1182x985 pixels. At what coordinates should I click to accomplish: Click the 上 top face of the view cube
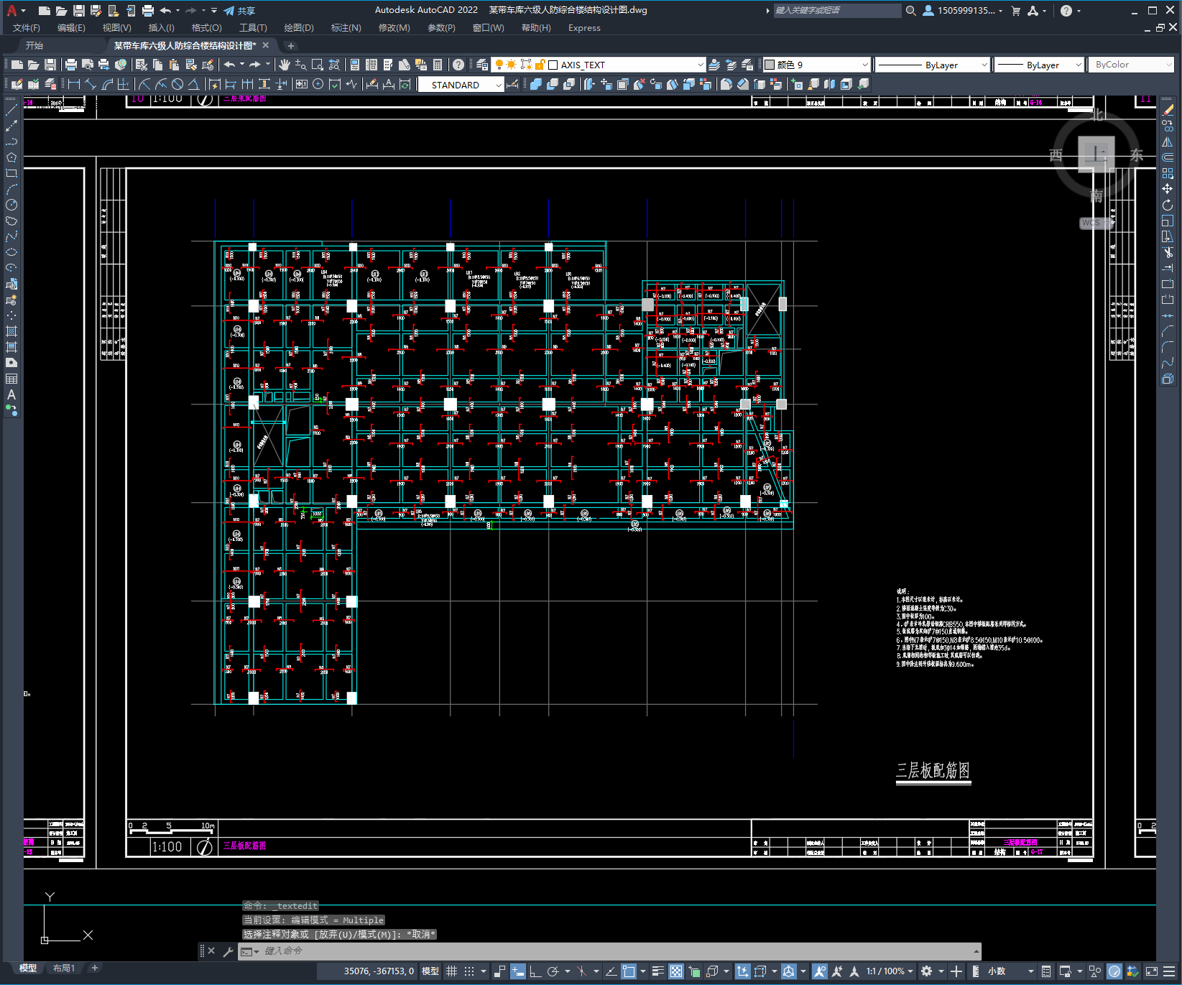[x=1096, y=153]
